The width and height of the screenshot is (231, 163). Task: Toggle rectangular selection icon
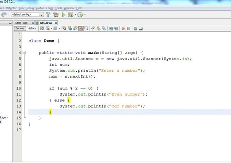(86, 29)
